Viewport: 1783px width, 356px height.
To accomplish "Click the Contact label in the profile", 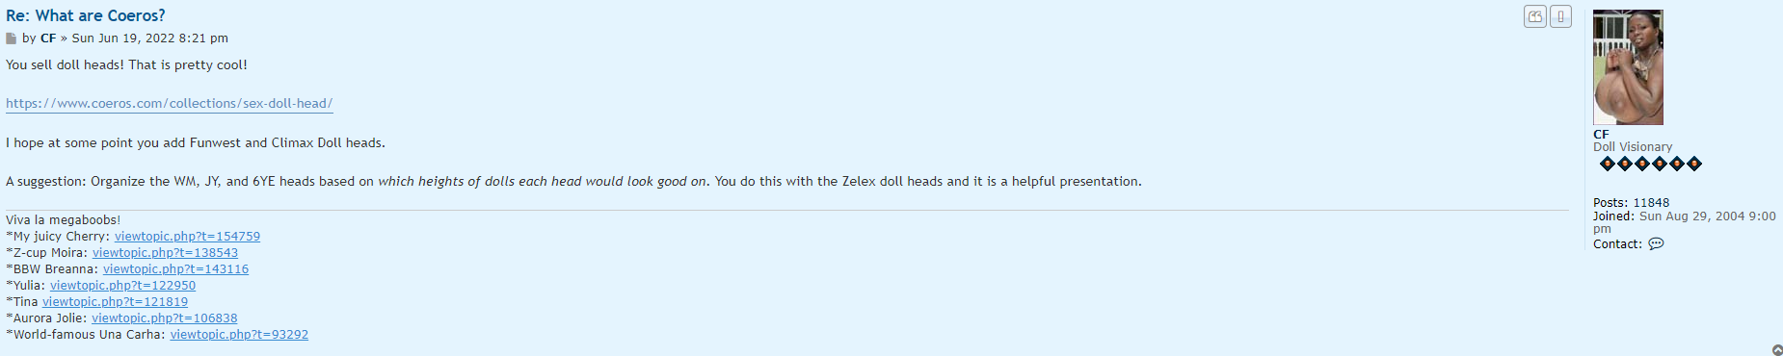I will coord(1617,244).
